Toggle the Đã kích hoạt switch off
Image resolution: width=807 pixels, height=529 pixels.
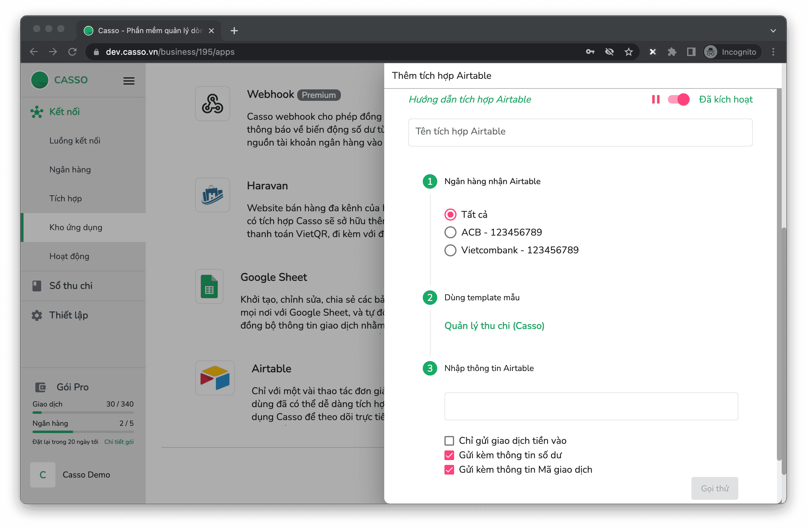tap(678, 100)
